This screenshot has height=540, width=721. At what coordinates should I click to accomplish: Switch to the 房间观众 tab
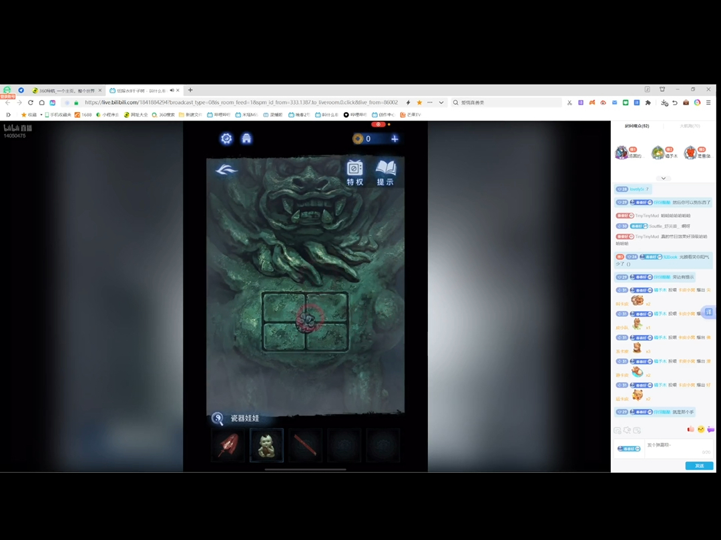pos(636,126)
